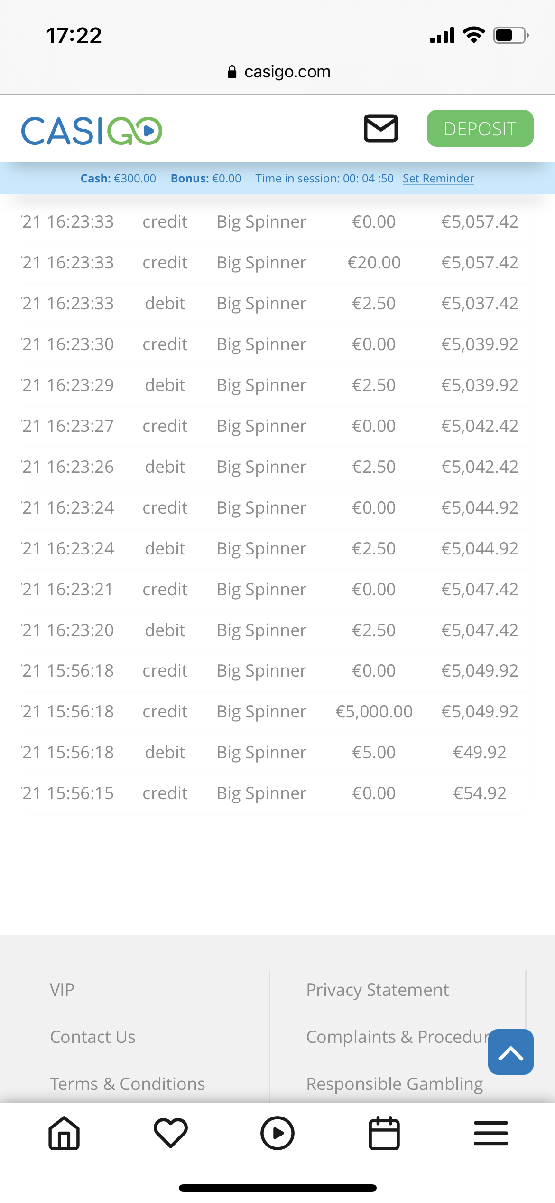Open the VIP footer link
Image resolution: width=555 pixels, height=1203 pixels.
tap(62, 990)
